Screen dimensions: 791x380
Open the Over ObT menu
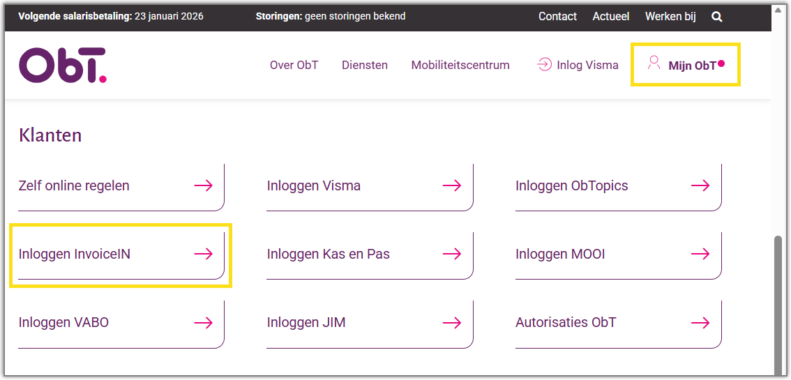click(x=294, y=65)
